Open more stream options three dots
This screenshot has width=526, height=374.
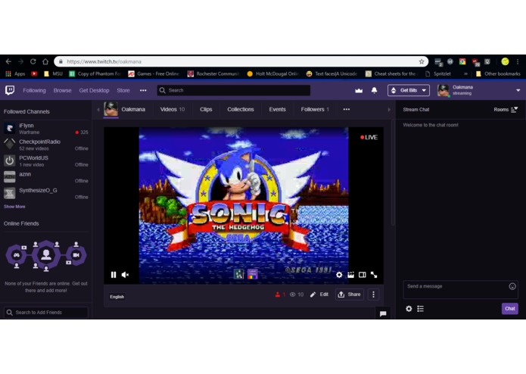[373, 295]
